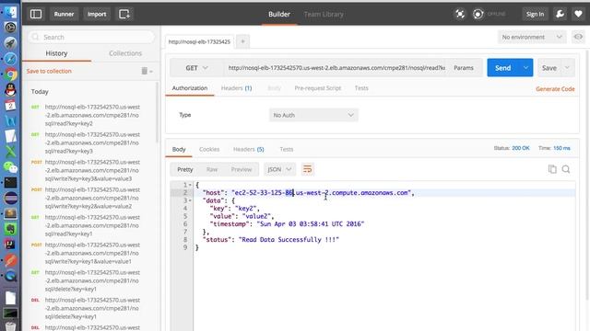Viewport: 590px width, 331px height.
Task: Open history entry POST write?key=key3&value=value3
Action: (92, 170)
